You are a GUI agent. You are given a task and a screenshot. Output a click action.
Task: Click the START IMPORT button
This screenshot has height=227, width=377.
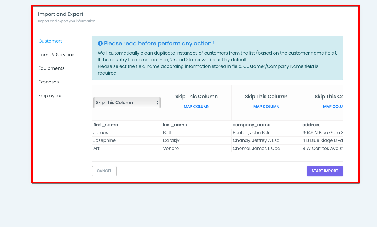(325, 171)
